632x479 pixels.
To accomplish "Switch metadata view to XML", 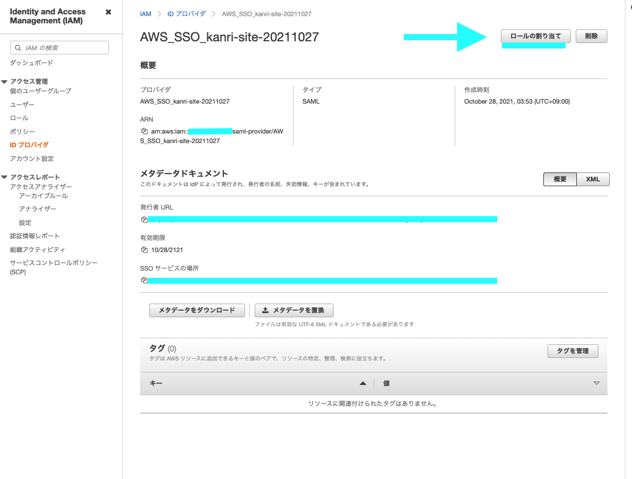I will (593, 179).
